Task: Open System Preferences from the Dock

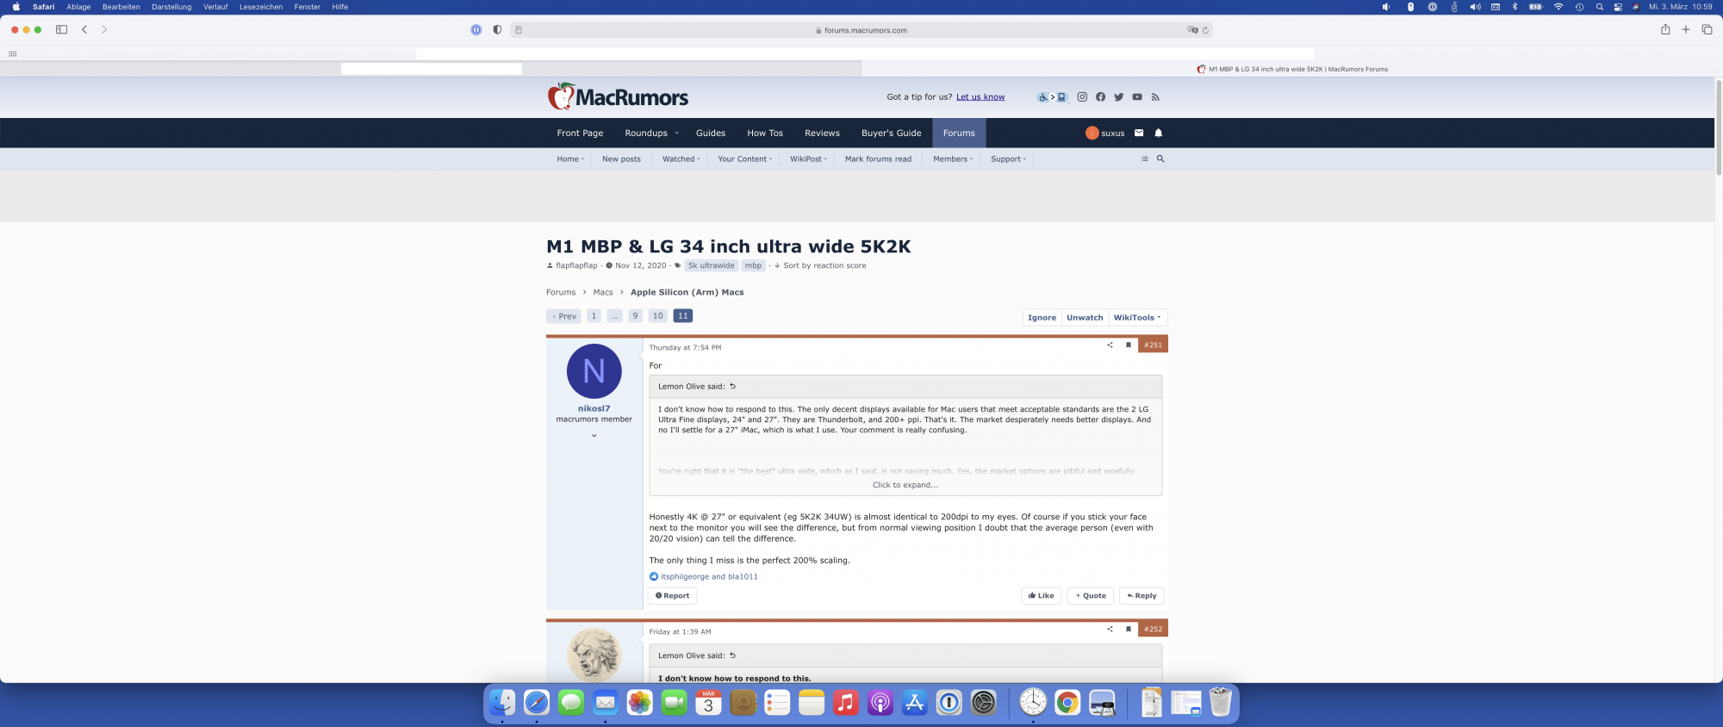Action: (983, 703)
